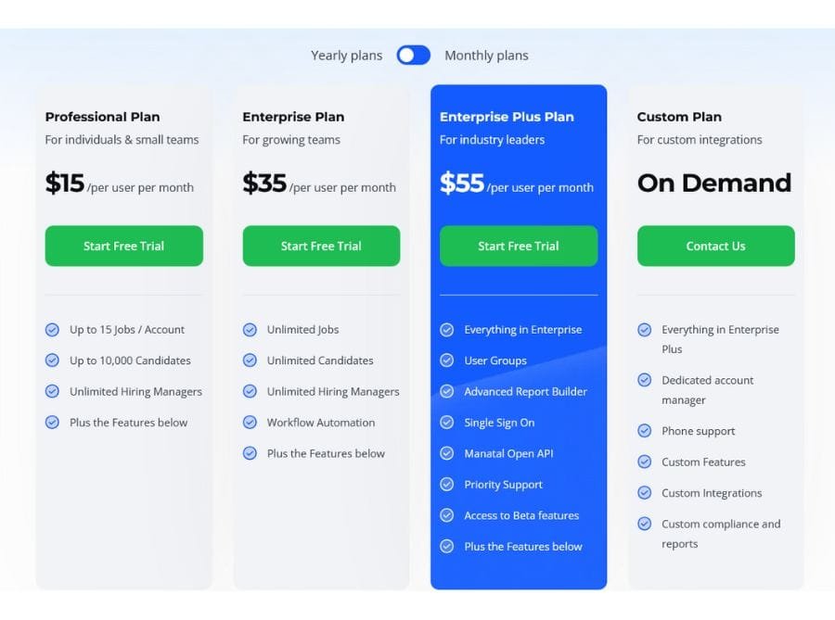Screen dimensions: 835x620
Task: Click checkmark icon next to Custom Integrations
Action: point(644,493)
